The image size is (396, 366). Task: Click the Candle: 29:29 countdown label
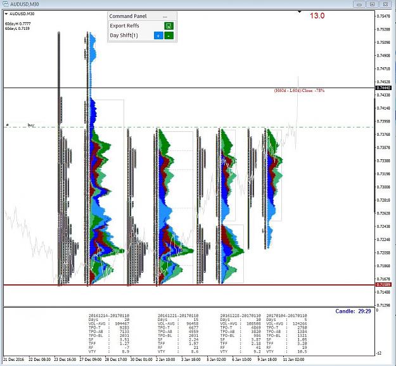tap(353, 311)
